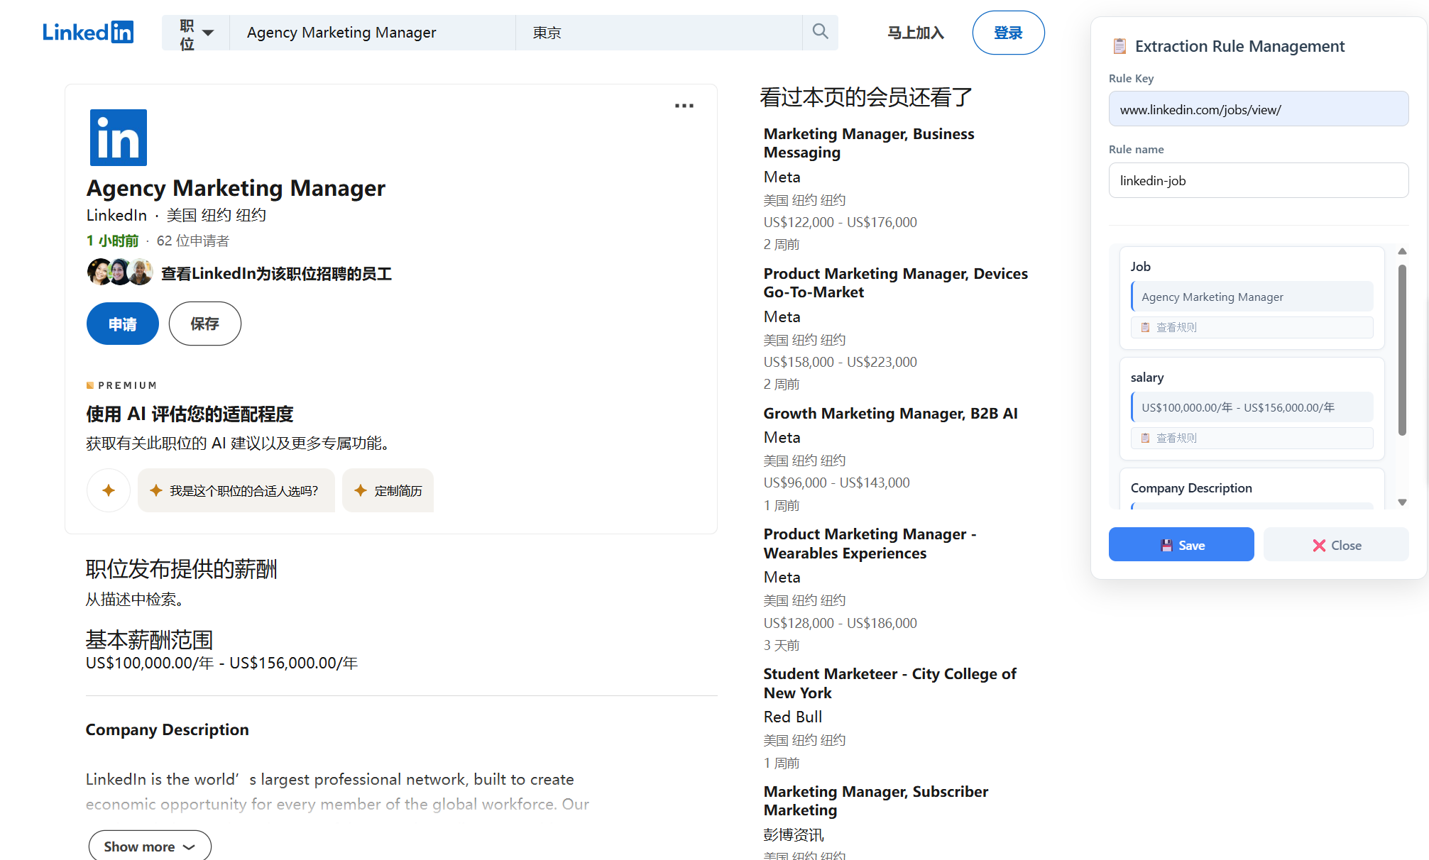Open Marketing Manager, Subscriber Marketing job
Viewport: 1429px width, 860px height.
click(876, 801)
